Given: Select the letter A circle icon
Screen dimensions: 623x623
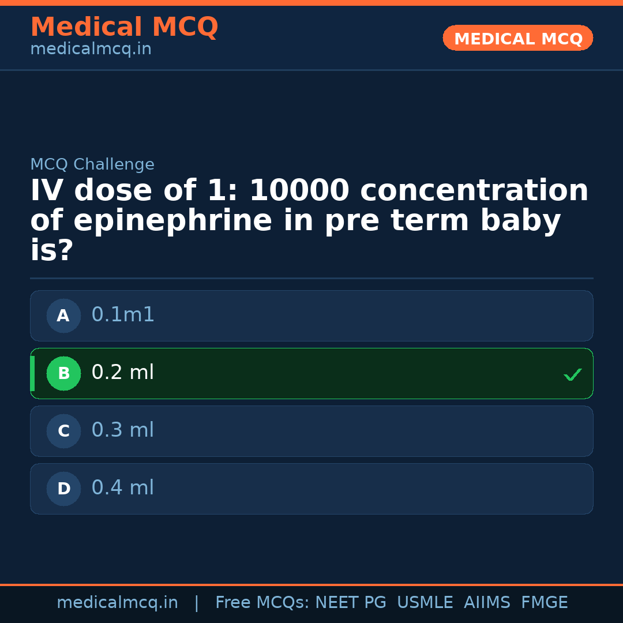Looking at the screenshot, I should 63,316.
